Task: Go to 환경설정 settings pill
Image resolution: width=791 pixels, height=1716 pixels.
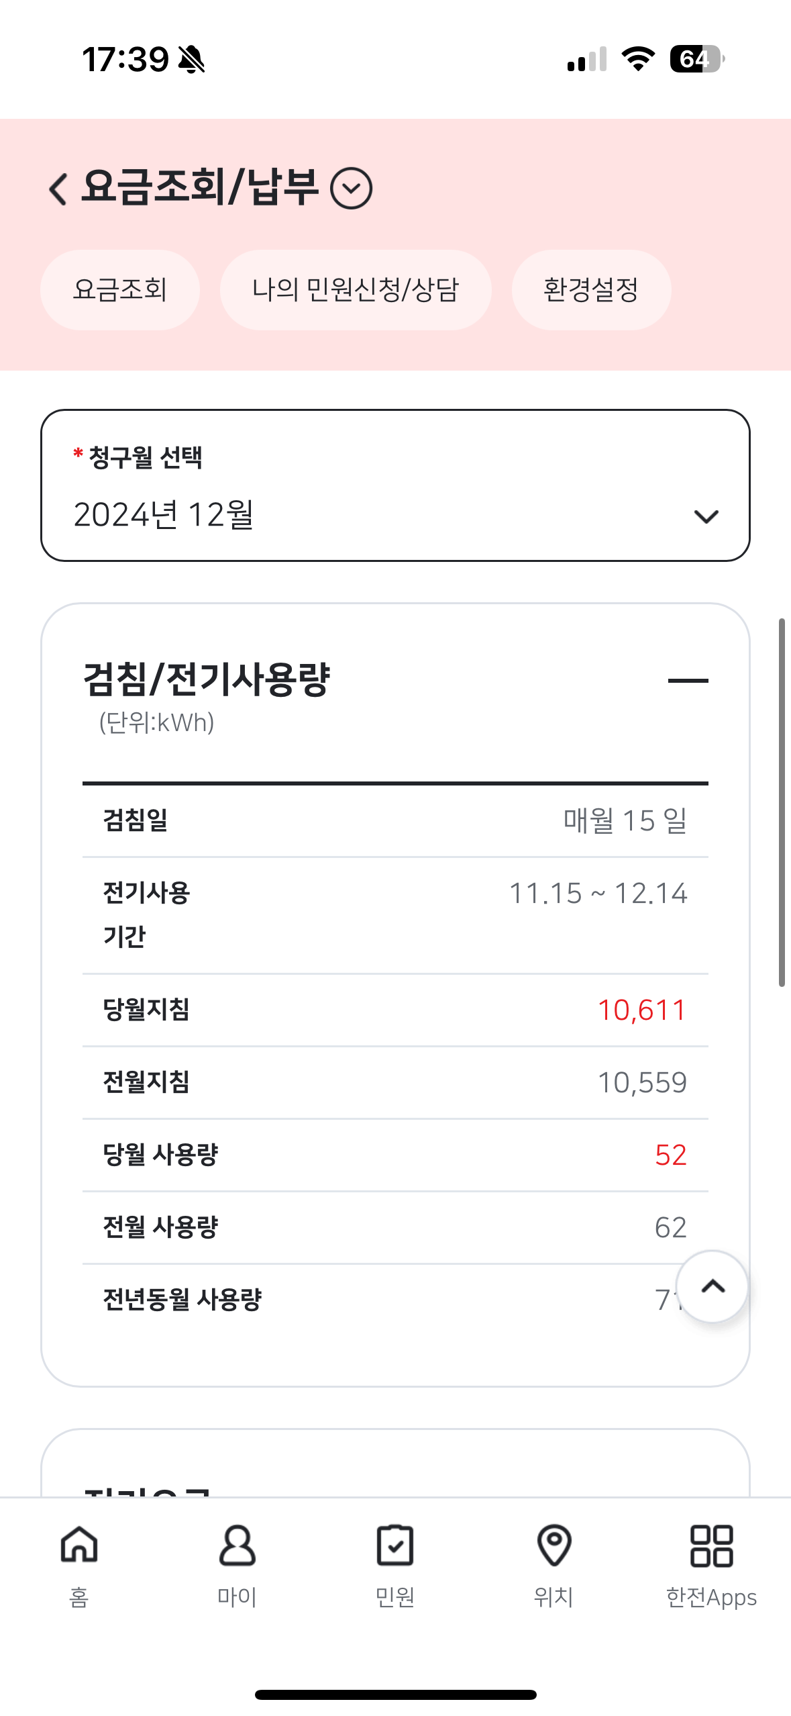Action: pyautogui.click(x=591, y=290)
